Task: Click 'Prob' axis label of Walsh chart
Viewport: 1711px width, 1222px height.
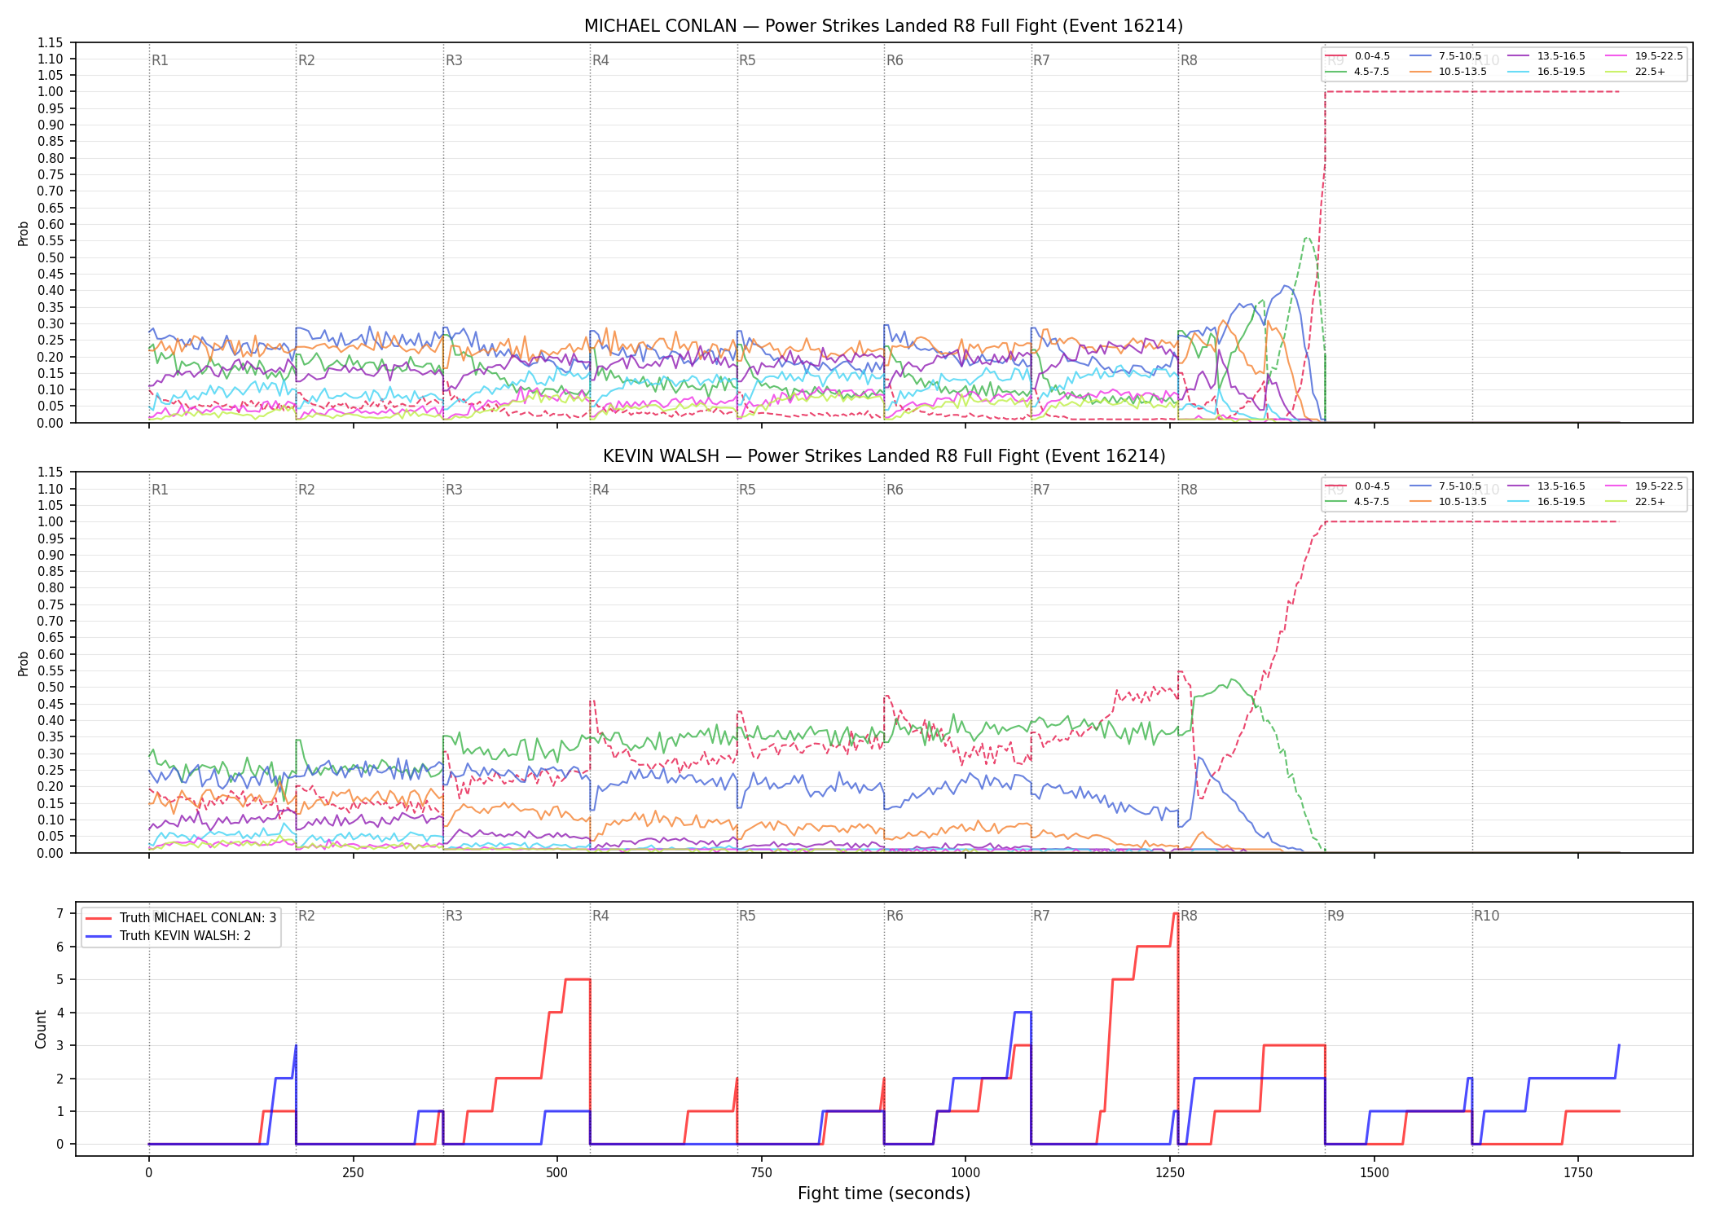Action: coord(24,663)
